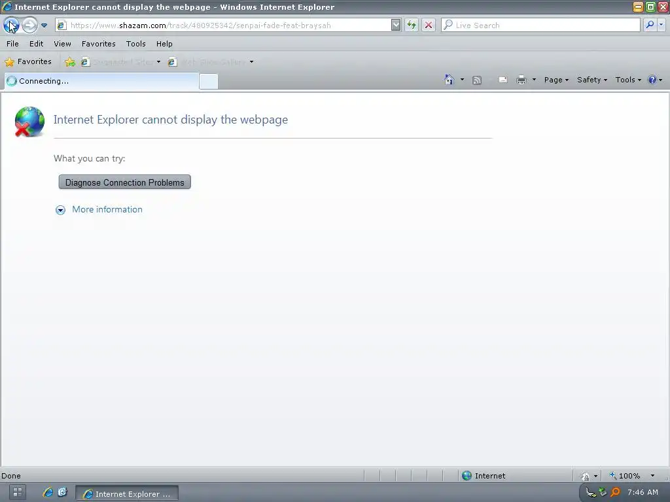Viewport: 670px width, 502px height.
Task: Open the Safety command bar menu
Action: [591, 80]
